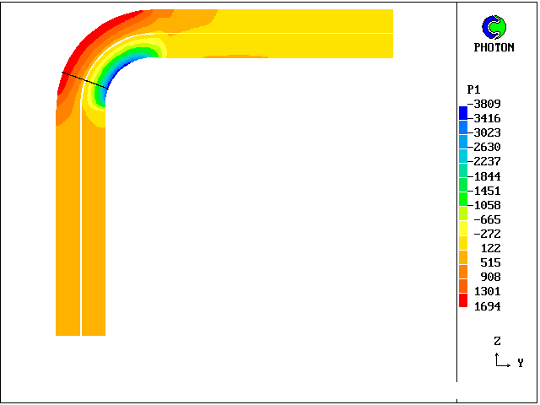This screenshot has height=405, width=540.
Task: Click the 1694 legend value
Action: 487,306
